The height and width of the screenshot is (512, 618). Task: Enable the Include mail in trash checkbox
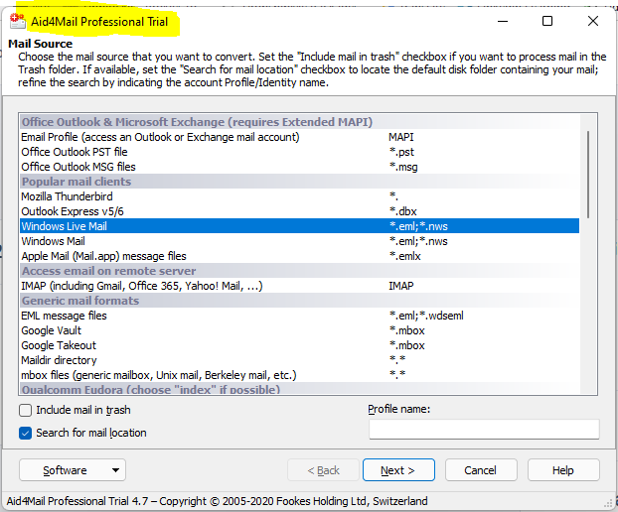pyautogui.click(x=25, y=410)
